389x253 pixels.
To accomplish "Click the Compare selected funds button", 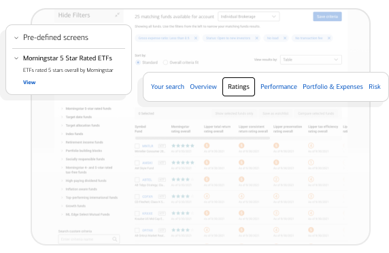I will coord(316,113).
